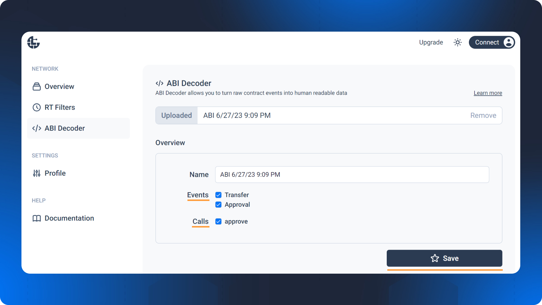Image resolution: width=542 pixels, height=305 pixels.
Task: Click the Documentation book icon
Action: pyautogui.click(x=37, y=218)
